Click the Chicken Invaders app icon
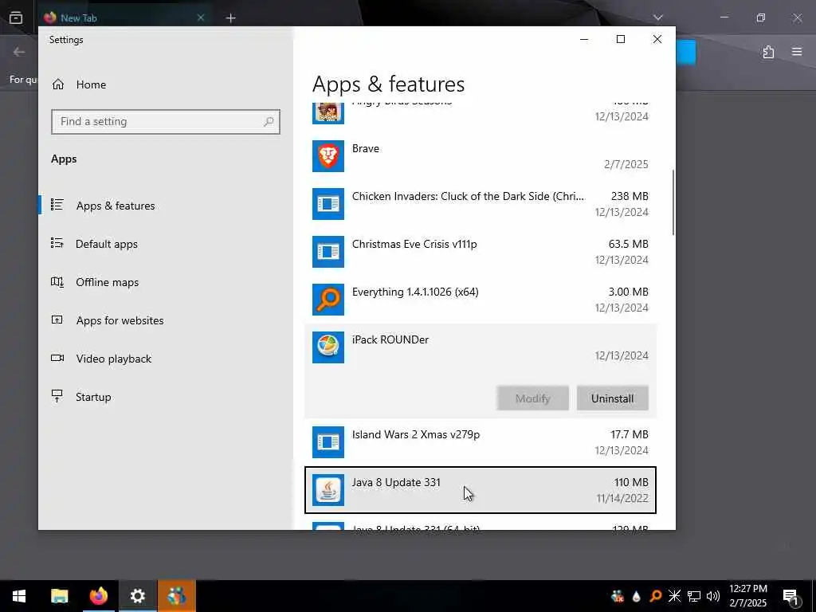The width and height of the screenshot is (816, 612). click(x=328, y=204)
